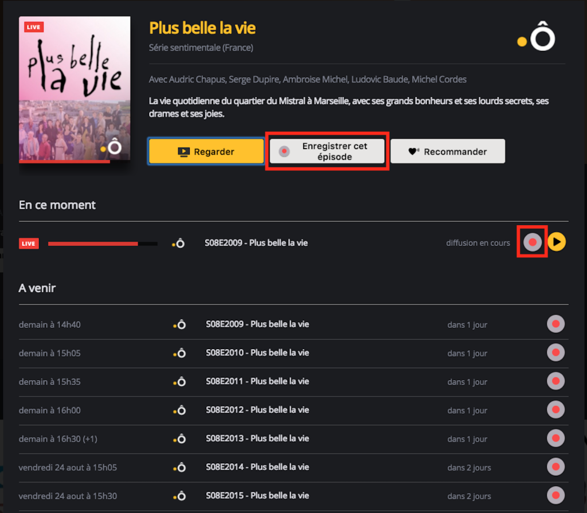Click the red progress bar under the poster

(x=64, y=162)
